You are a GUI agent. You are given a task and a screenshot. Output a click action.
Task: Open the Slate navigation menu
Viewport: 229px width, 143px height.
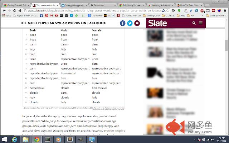[x=201, y=23]
